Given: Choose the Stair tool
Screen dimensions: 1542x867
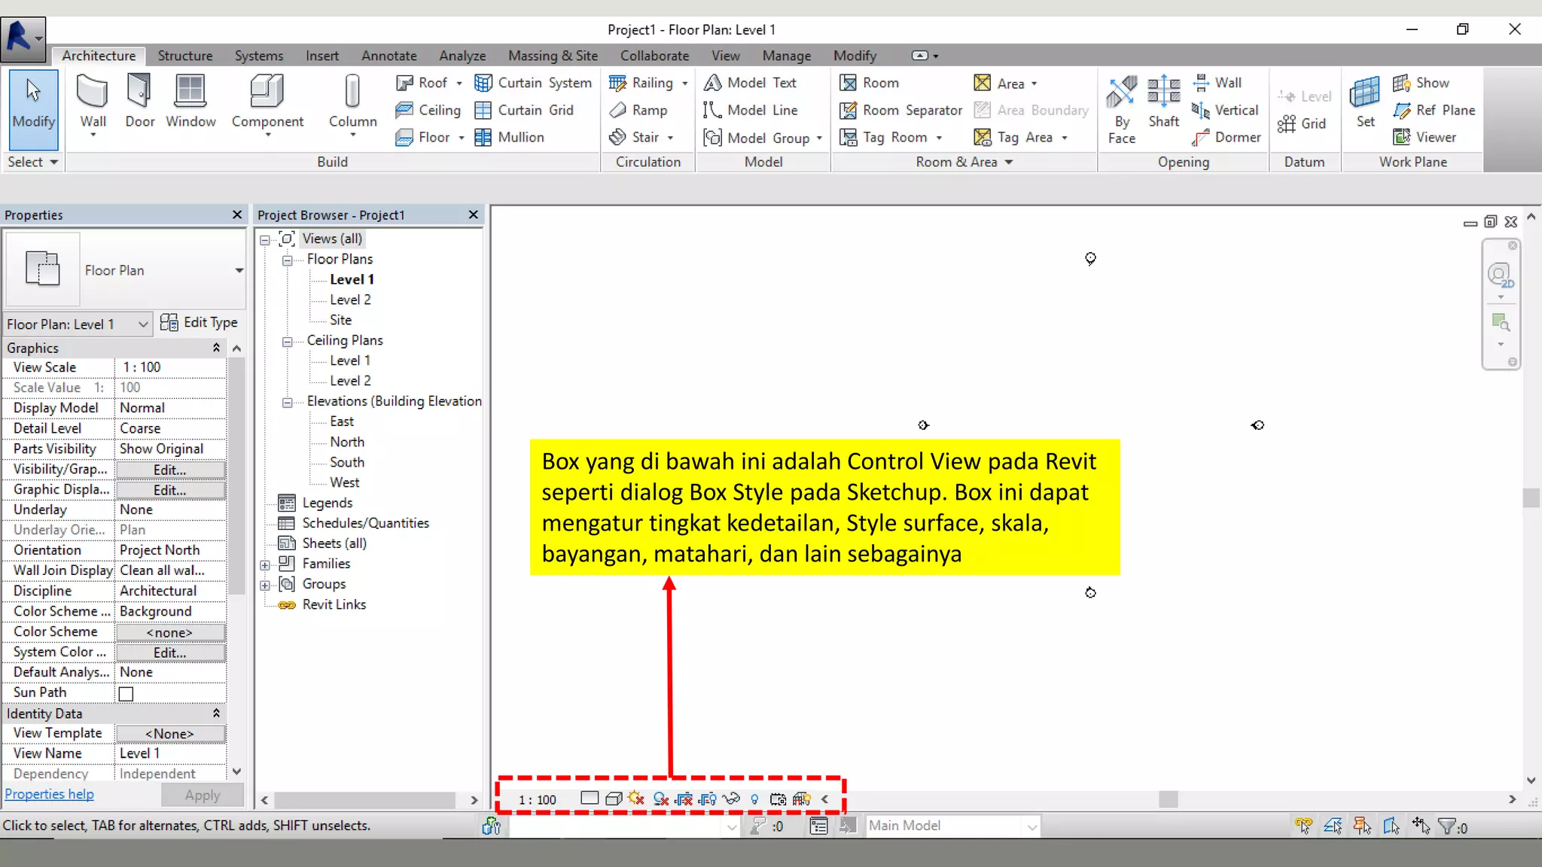Looking at the screenshot, I should [x=645, y=137].
